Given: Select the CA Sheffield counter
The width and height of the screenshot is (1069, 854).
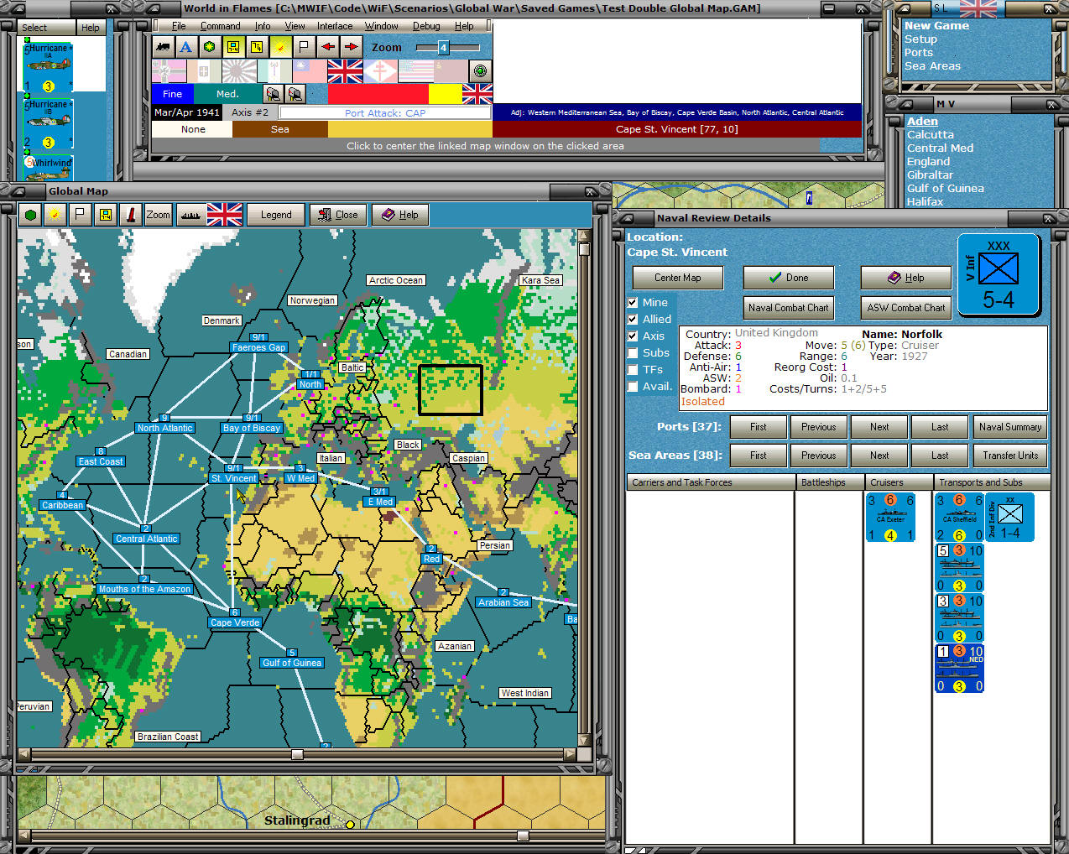Looking at the screenshot, I should pos(960,517).
